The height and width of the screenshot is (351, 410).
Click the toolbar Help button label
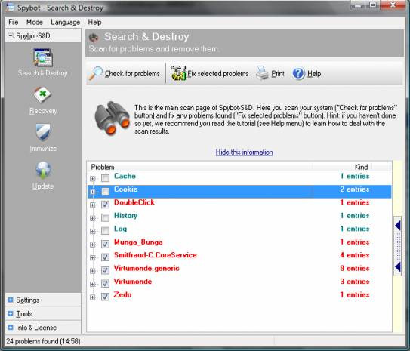[314, 74]
